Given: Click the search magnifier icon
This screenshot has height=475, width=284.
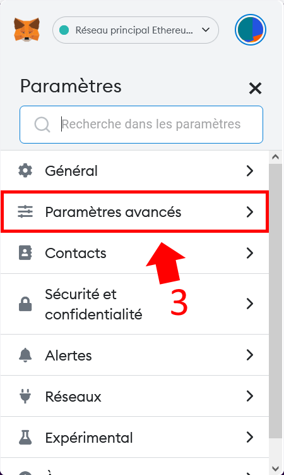Looking at the screenshot, I should coord(42,125).
